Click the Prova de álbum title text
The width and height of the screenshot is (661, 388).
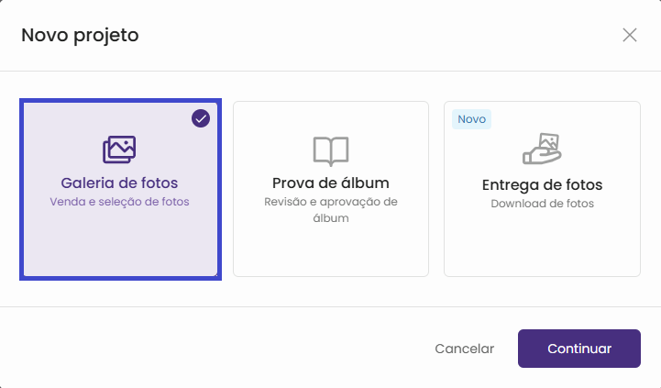point(331,183)
